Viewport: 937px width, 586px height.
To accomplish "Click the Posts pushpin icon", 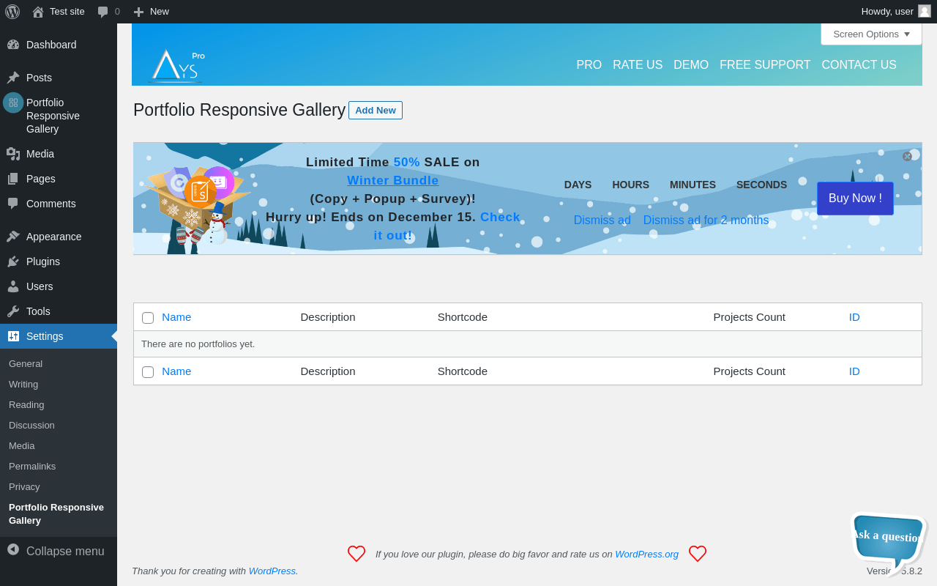I will pyautogui.click(x=13, y=78).
